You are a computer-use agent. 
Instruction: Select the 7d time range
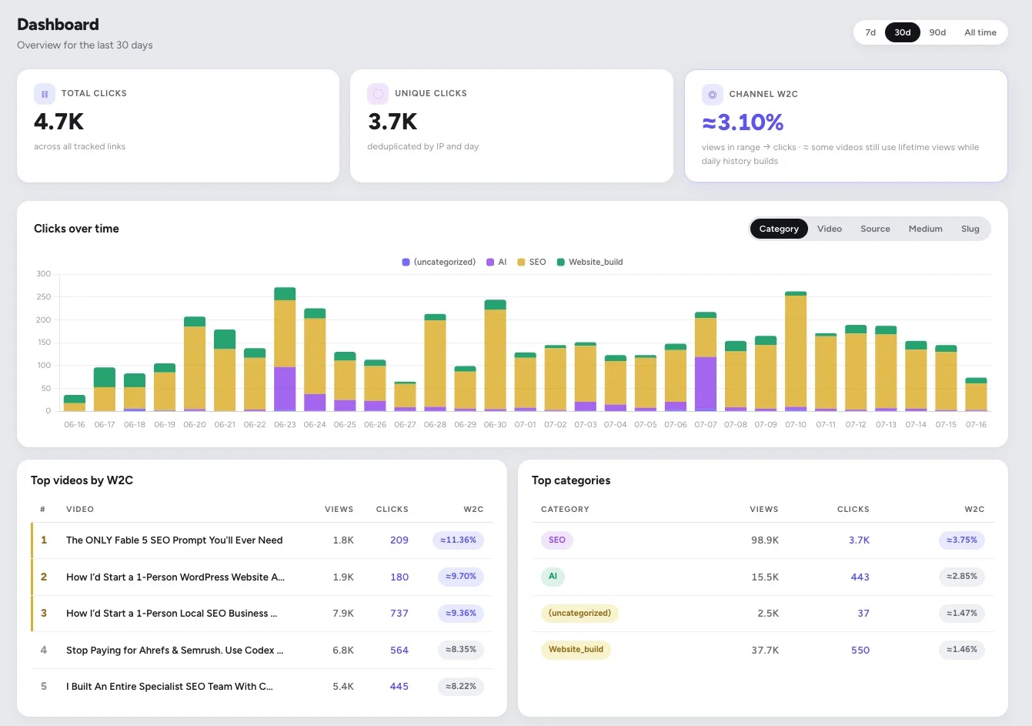(x=870, y=32)
